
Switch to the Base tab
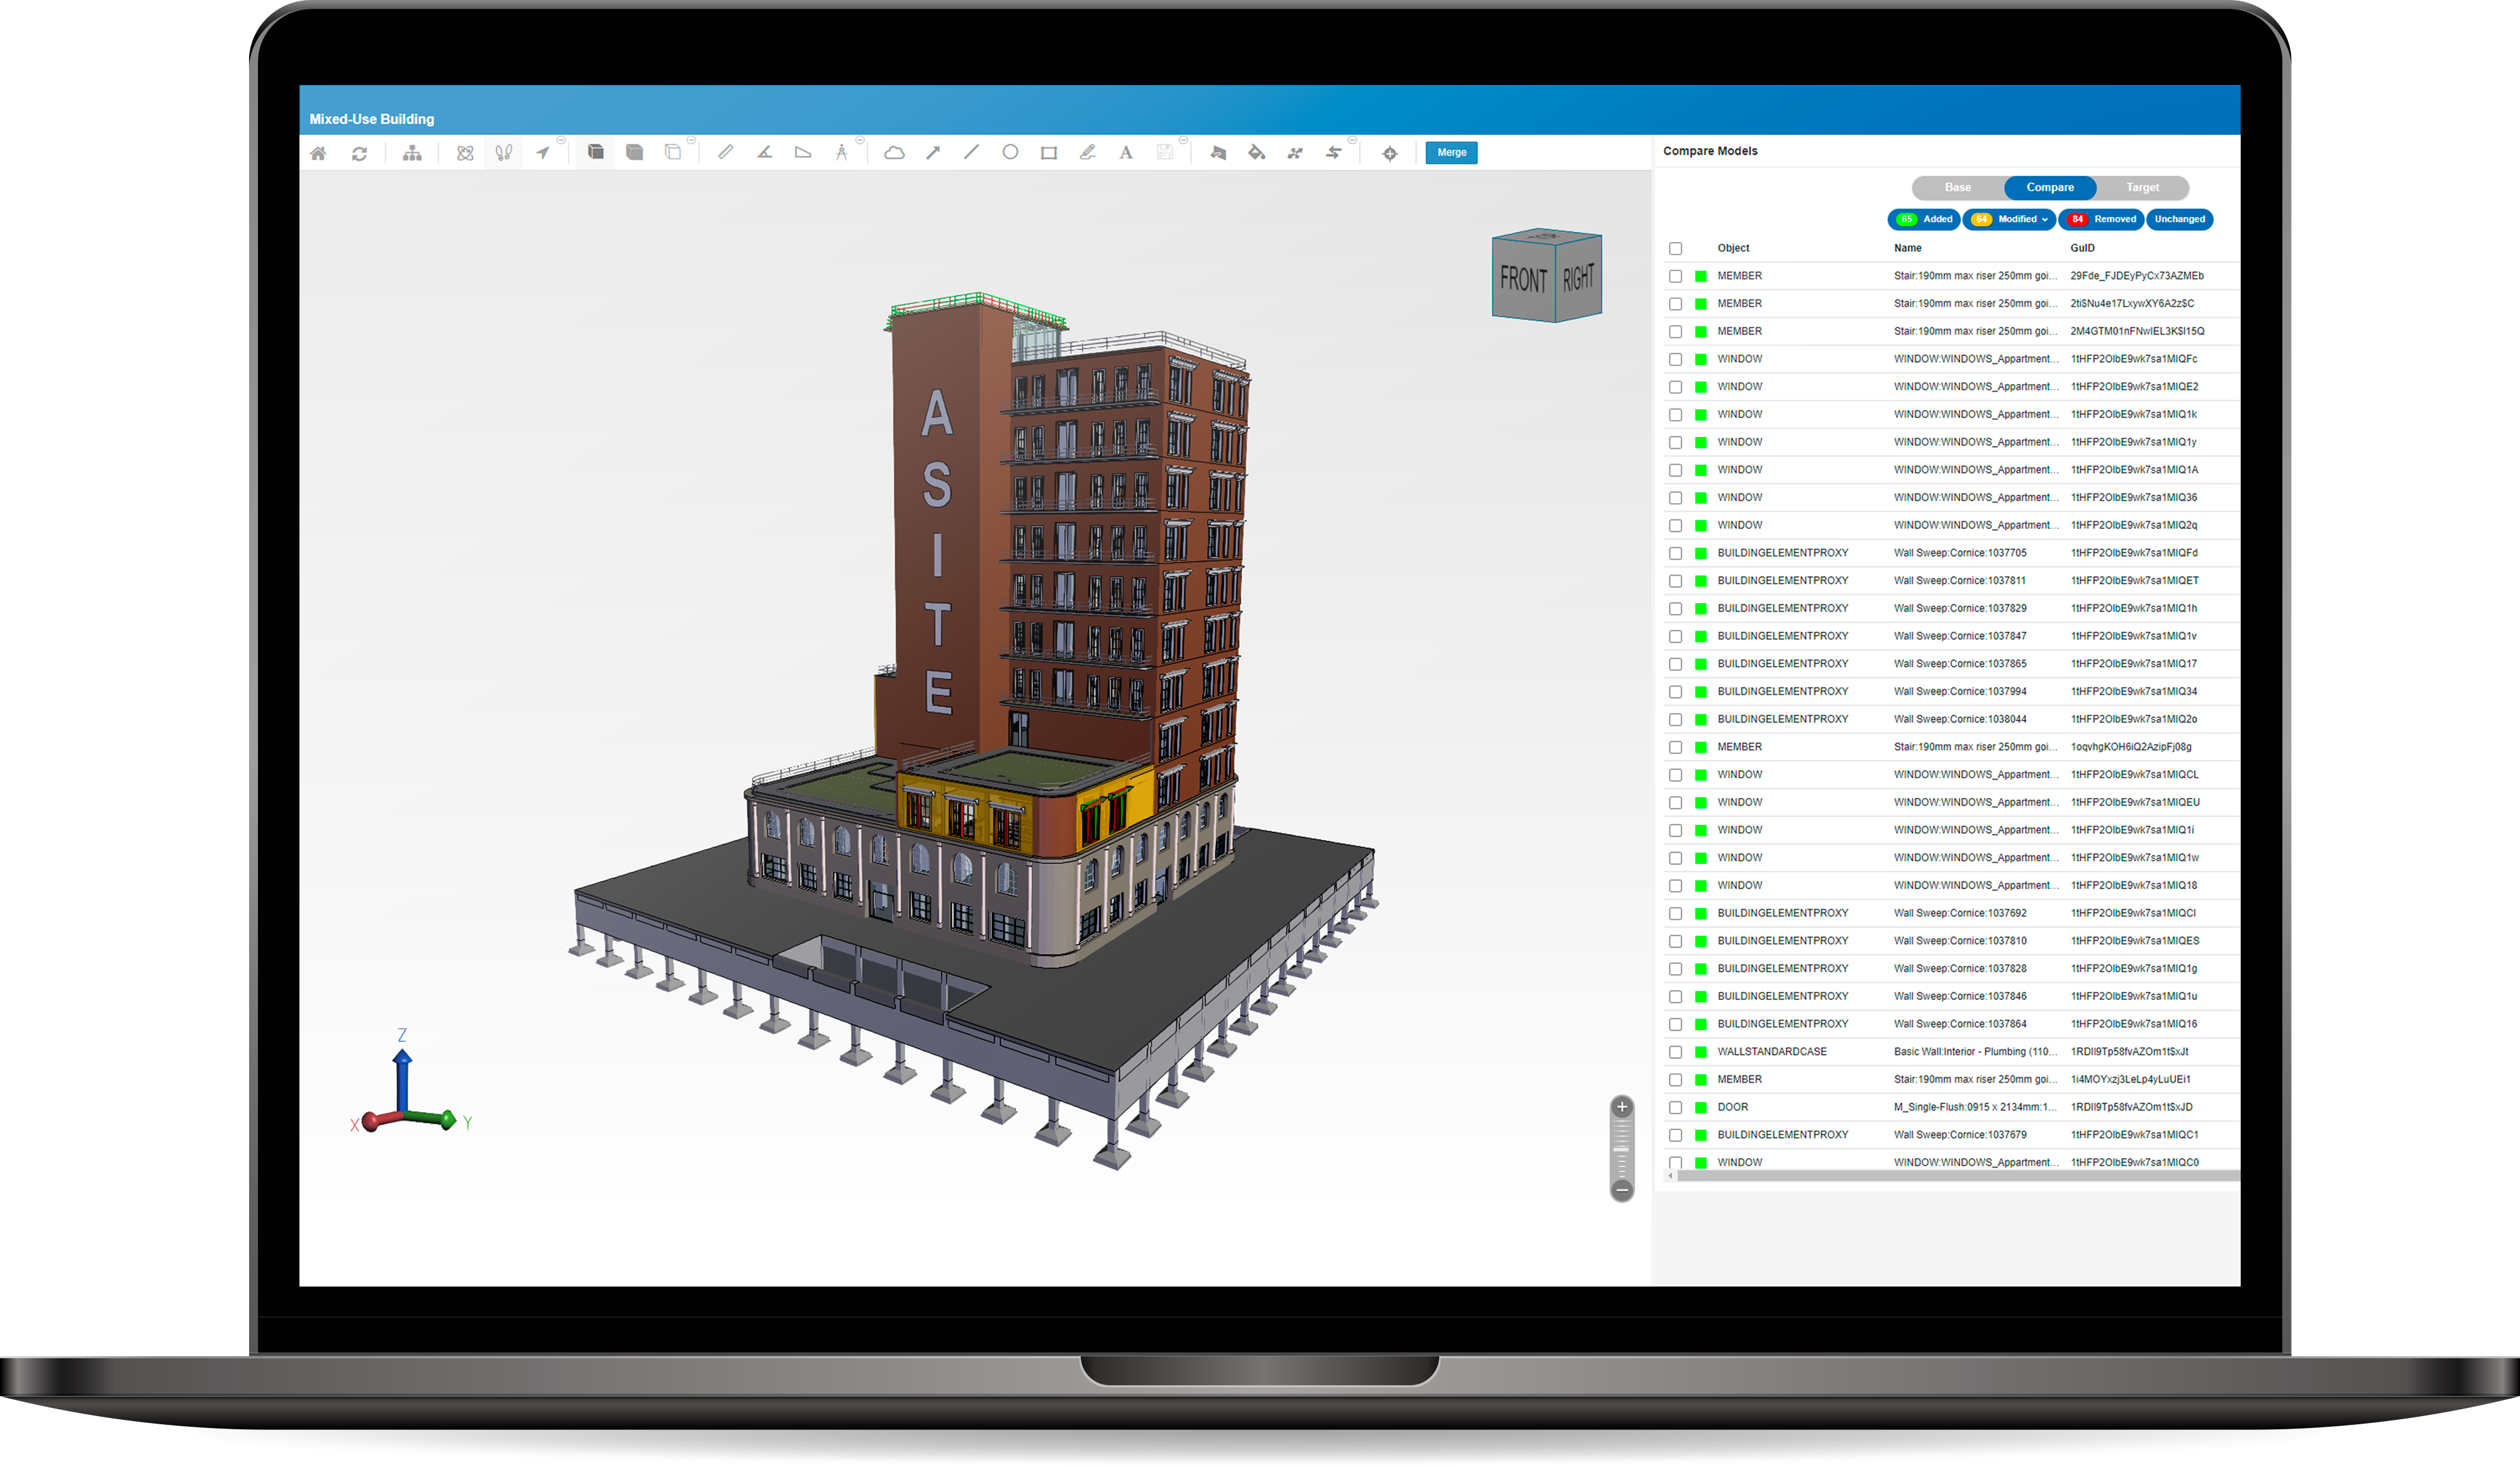pos(1957,188)
